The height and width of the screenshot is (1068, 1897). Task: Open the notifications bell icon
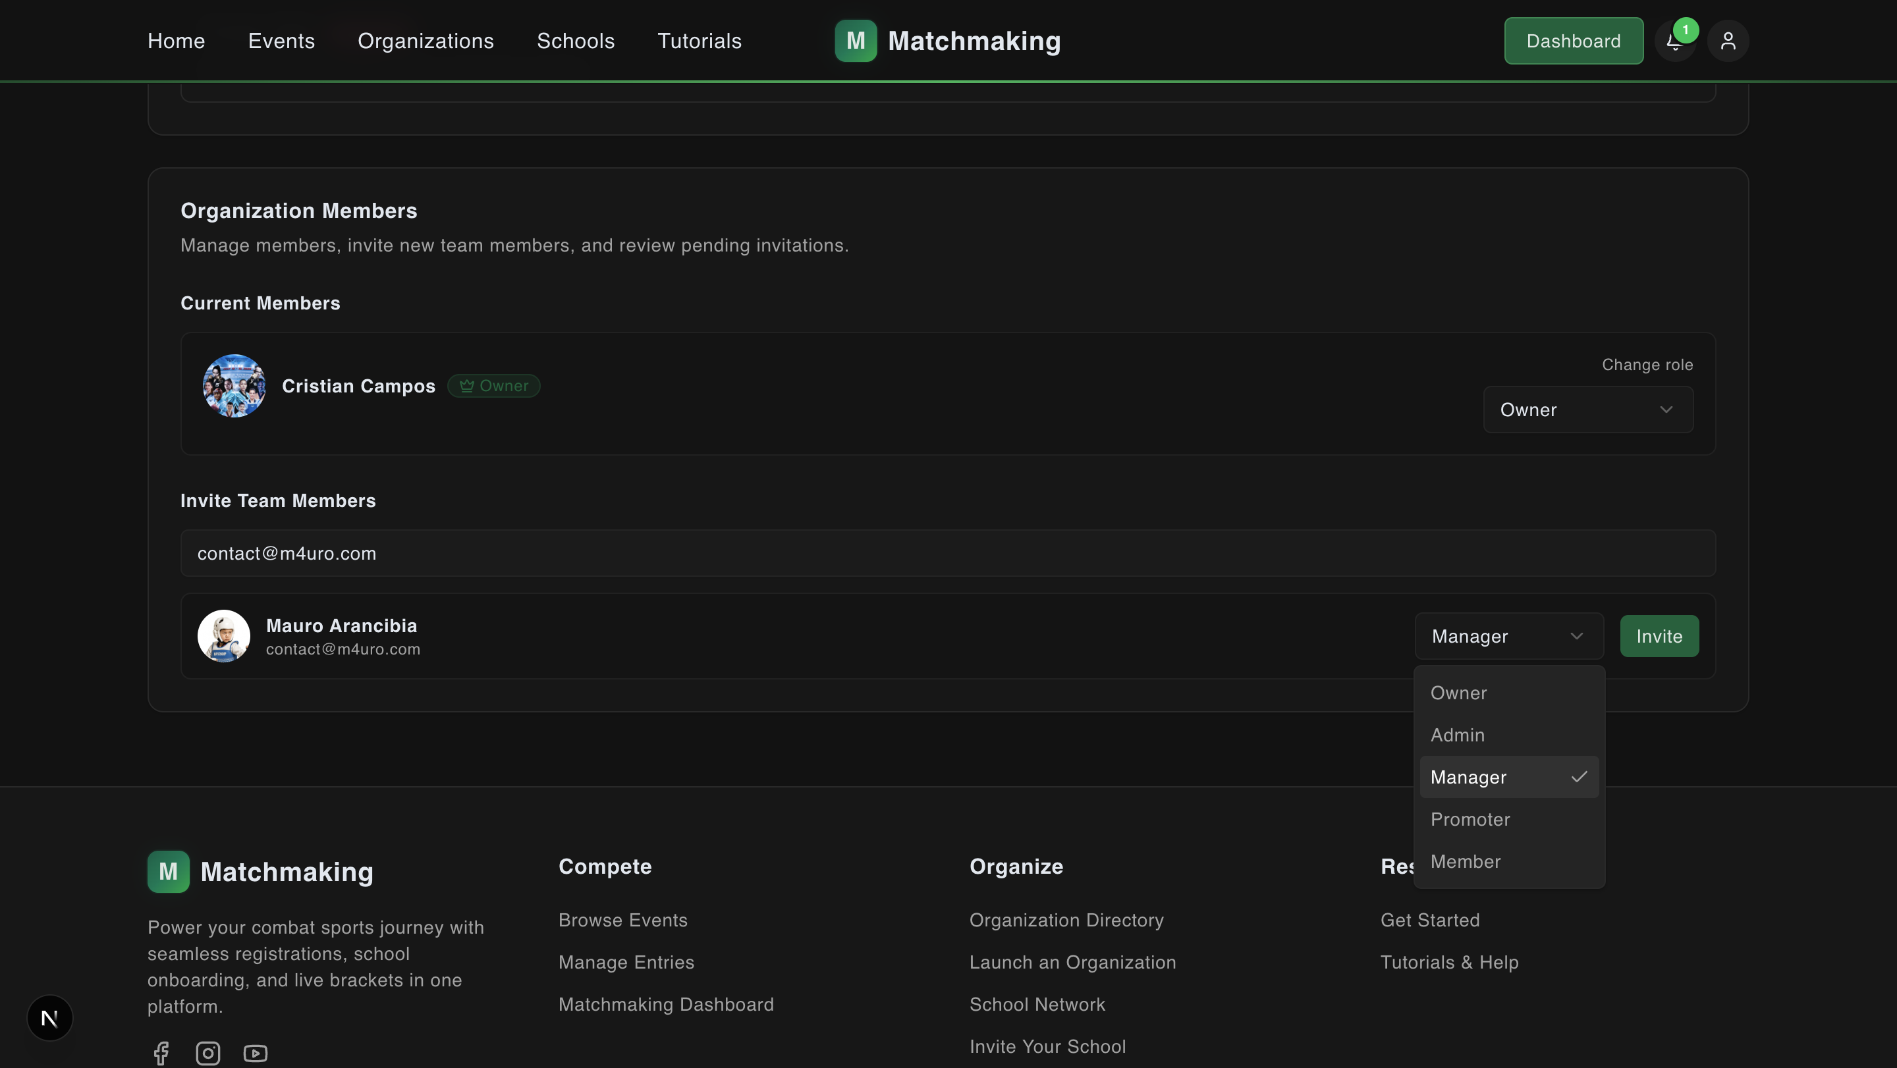click(1674, 41)
